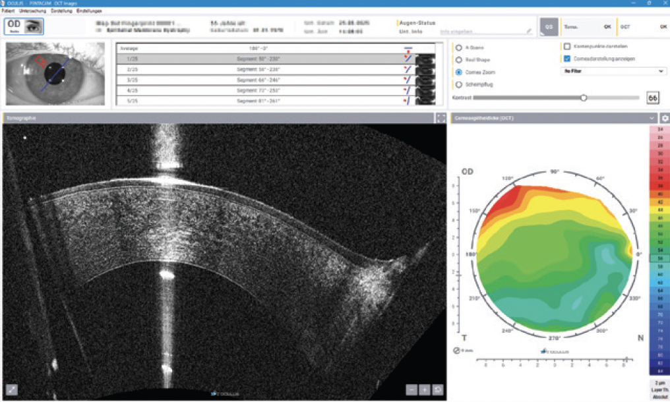The image size is (670, 402).
Task: Reset the tomography view with rotate icon
Action: coord(437,389)
